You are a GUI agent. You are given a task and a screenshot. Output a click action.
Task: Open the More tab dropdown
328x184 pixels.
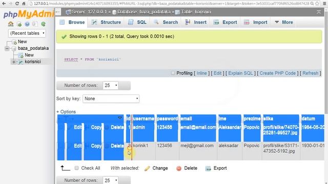pyautogui.click(x=284, y=22)
